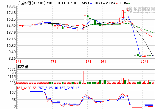Click the 30PMA legend label
The width and height of the screenshot is (155, 109).
[123, 3]
